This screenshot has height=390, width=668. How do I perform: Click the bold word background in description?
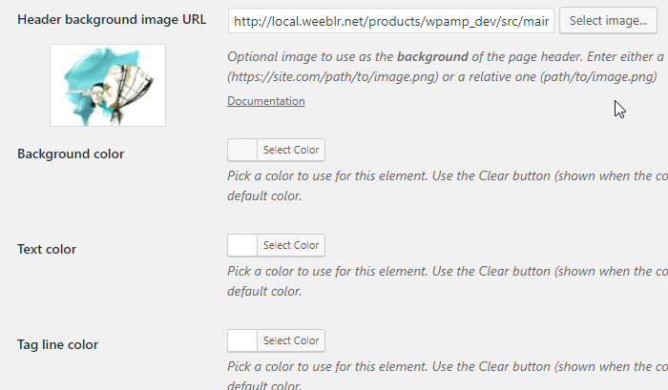point(432,56)
